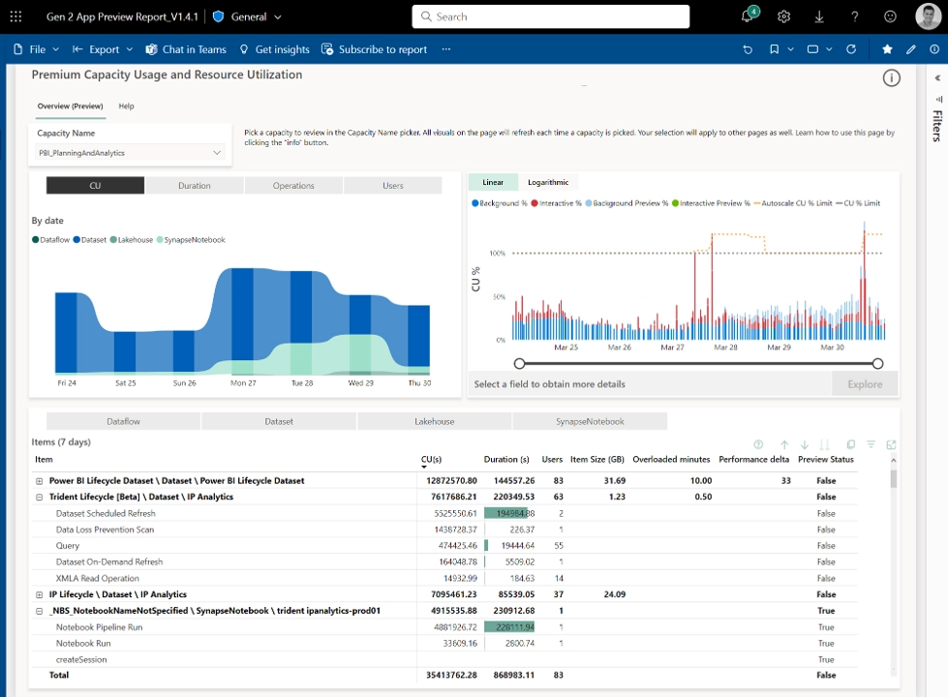Click the report info circle in toolbar
Image resolution: width=948 pixels, height=697 pixels.
[934, 49]
